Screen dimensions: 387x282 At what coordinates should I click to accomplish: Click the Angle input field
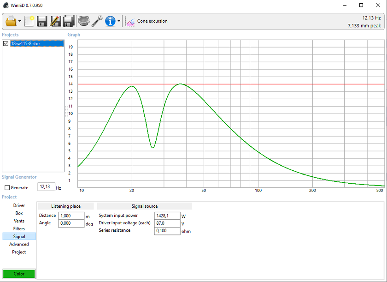[x=71, y=223]
